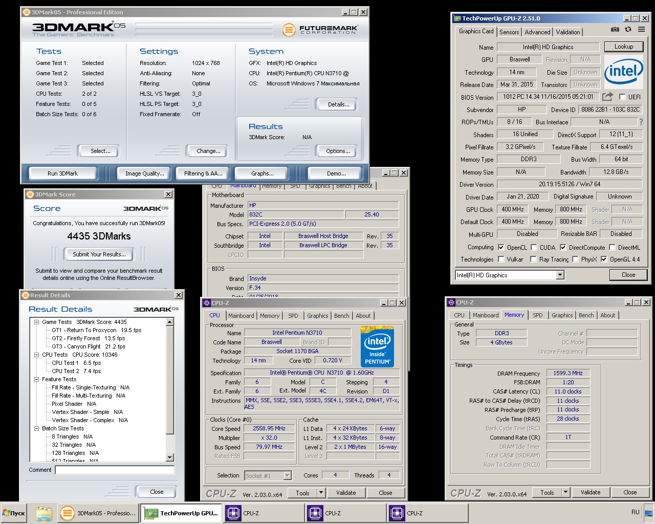Click the Select... button under Tests
655x524 pixels.
click(x=100, y=151)
